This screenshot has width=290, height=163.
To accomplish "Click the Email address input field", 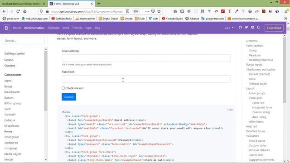I will coord(146,58).
